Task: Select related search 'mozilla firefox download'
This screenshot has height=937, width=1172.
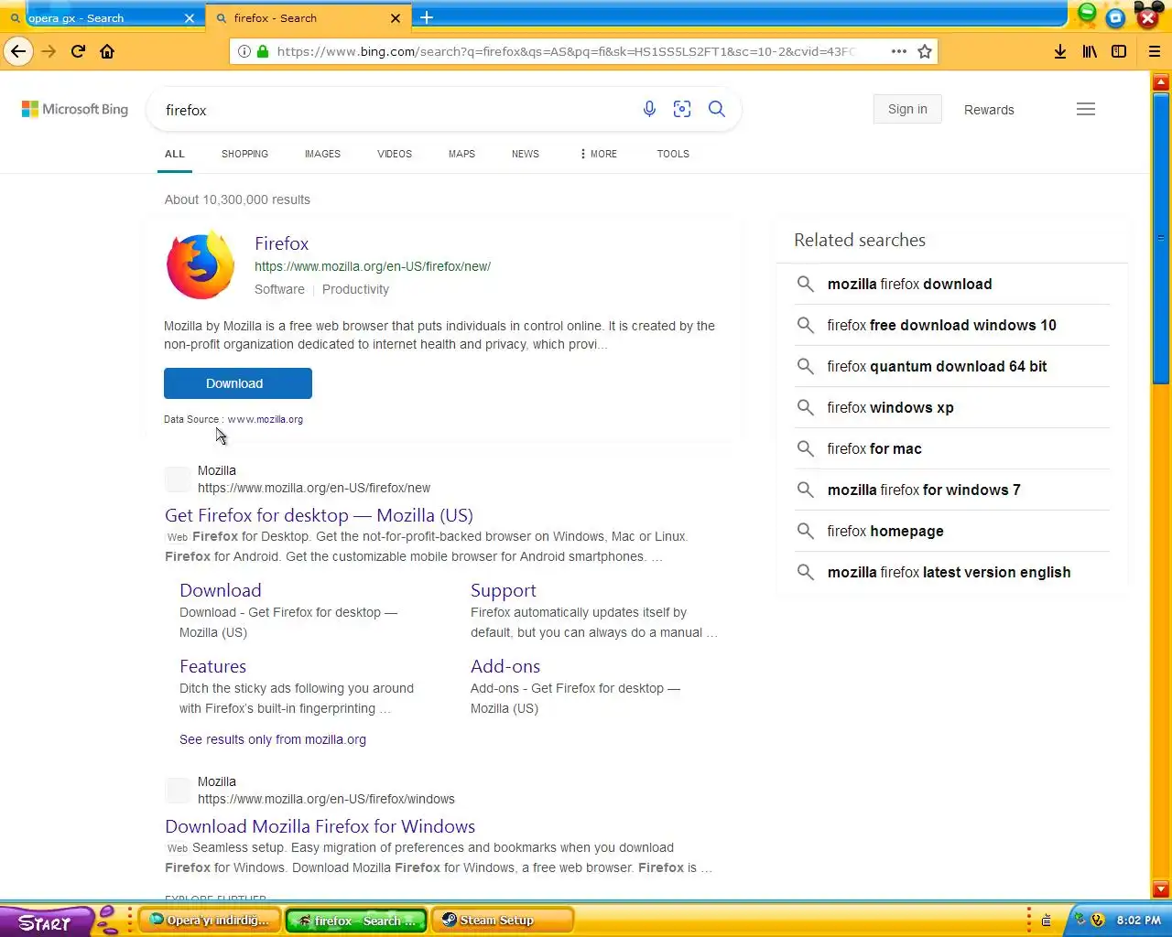Action: pos(952,284)
